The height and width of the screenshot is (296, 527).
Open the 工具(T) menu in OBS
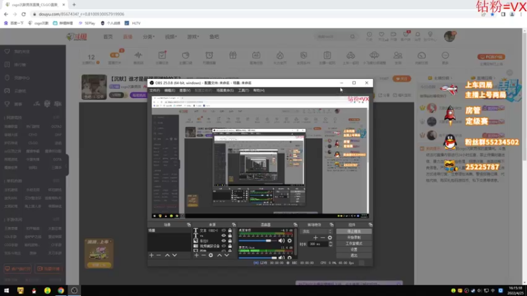[243, 90]
